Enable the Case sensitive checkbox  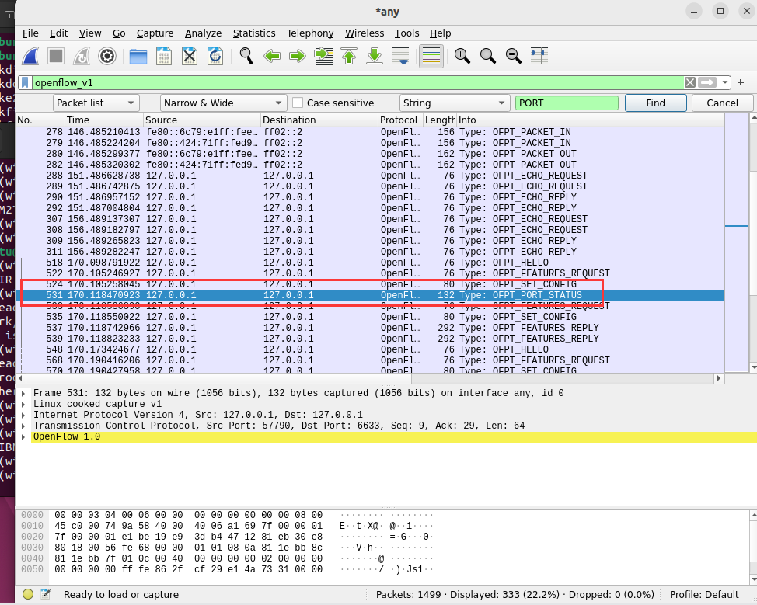click(298, 103)
